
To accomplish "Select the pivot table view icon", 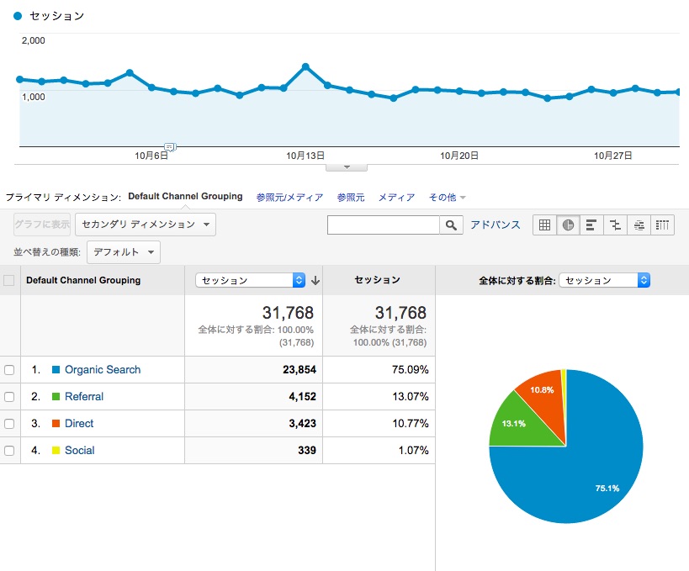I will [662, 225].
